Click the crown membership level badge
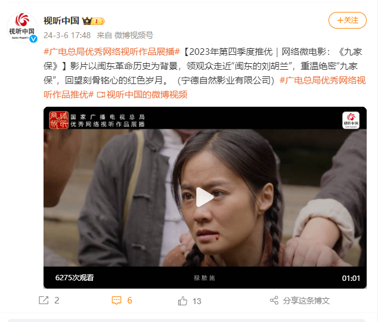This screenshot has width=378, height=322. coord(94,21)
